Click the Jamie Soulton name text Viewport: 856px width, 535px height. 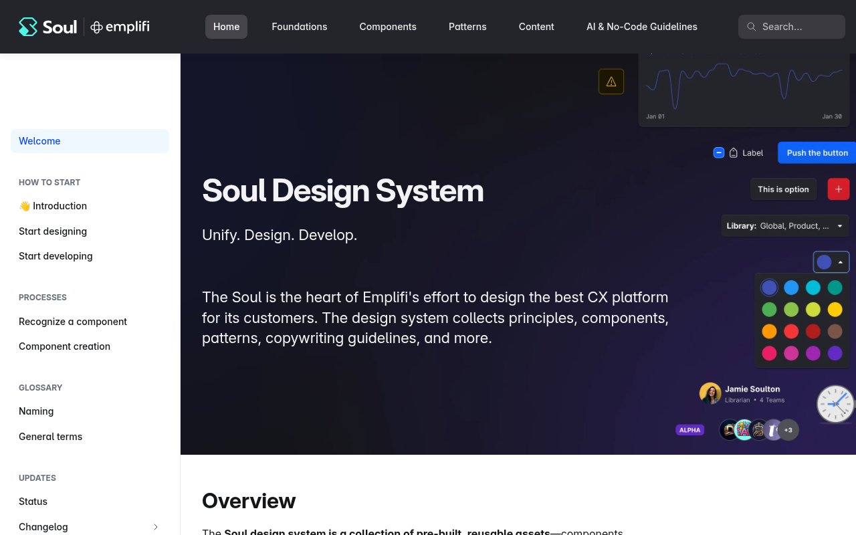(x=752, y=389)
